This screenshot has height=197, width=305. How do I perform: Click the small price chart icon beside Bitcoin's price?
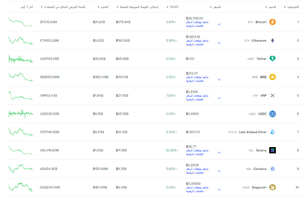tap(219, 24)
